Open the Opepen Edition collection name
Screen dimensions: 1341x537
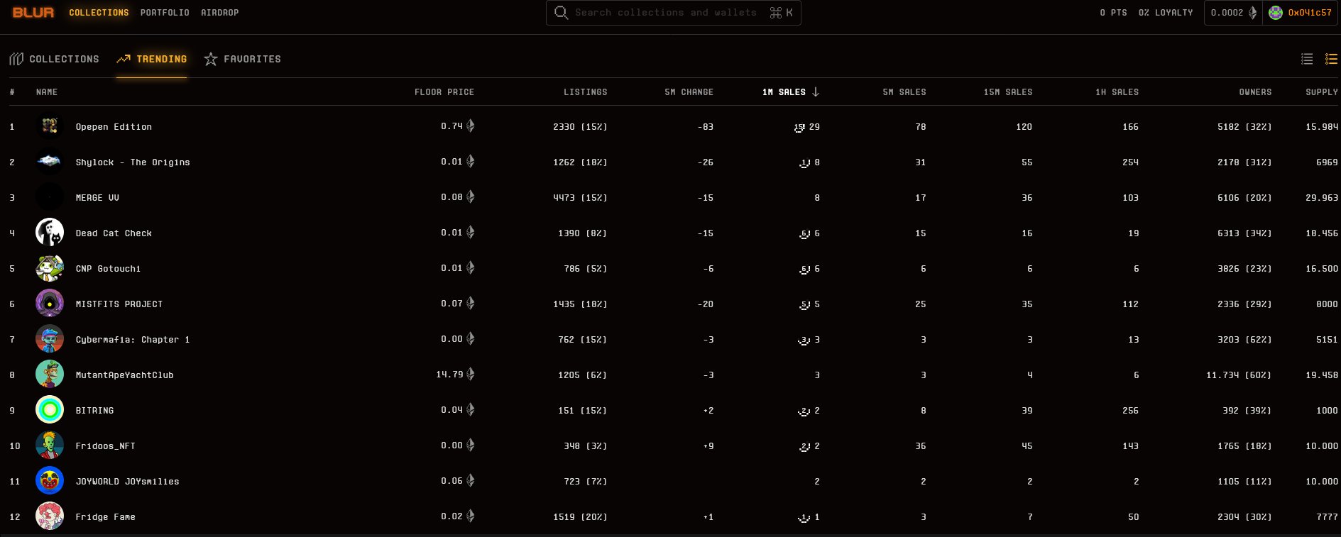click(114, 127)
